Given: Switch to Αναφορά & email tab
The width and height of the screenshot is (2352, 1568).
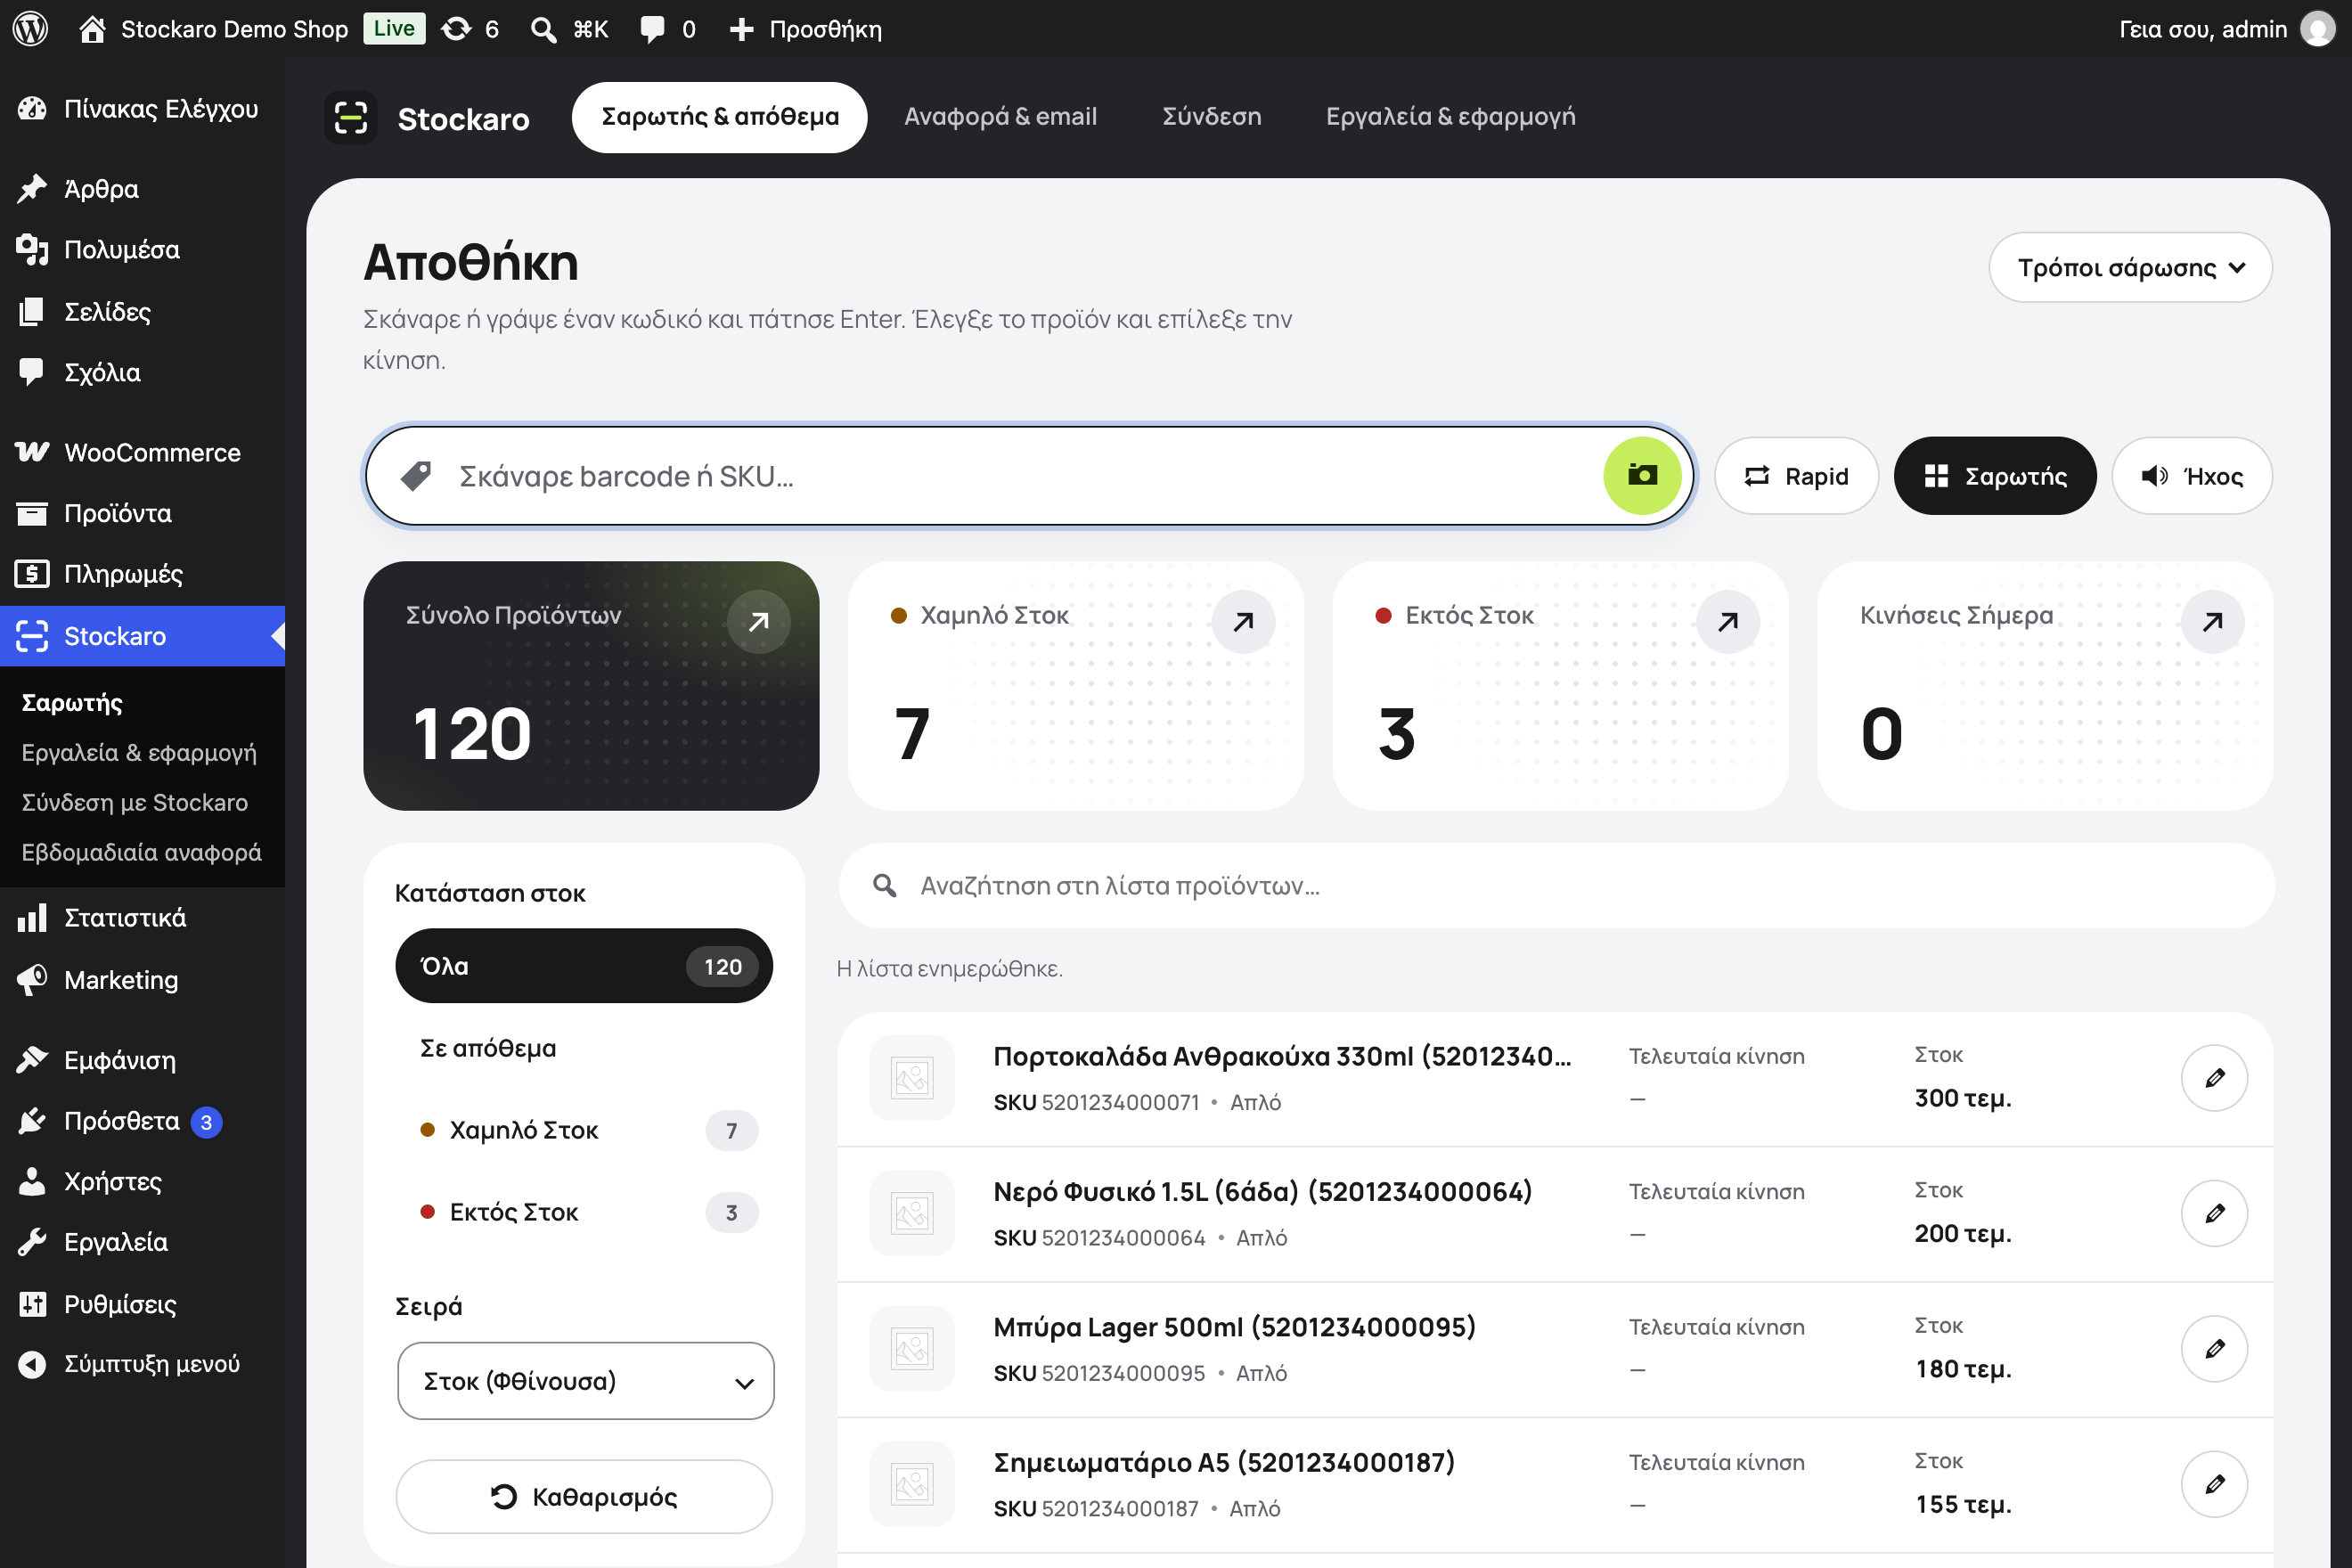Looking at the screenshot, I should click(1000, 117).
